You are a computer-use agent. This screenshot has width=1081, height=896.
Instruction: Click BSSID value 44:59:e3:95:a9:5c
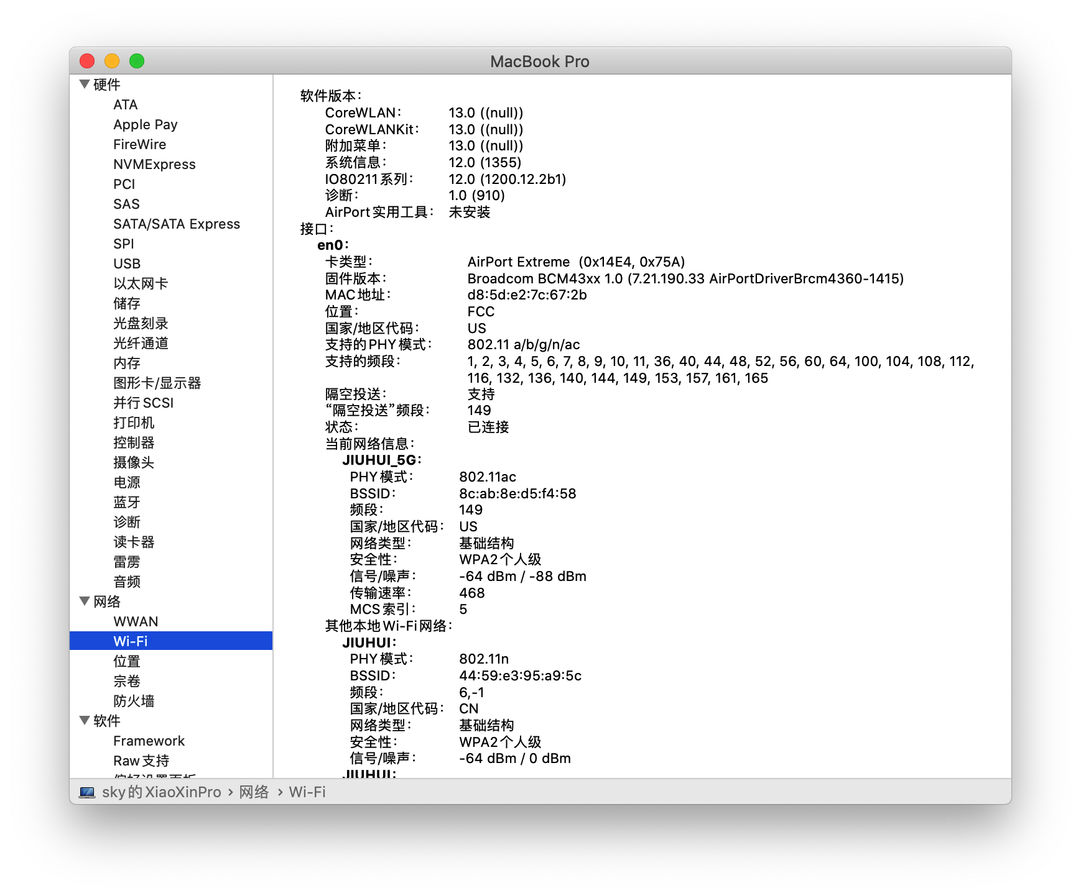pos(520,675)
